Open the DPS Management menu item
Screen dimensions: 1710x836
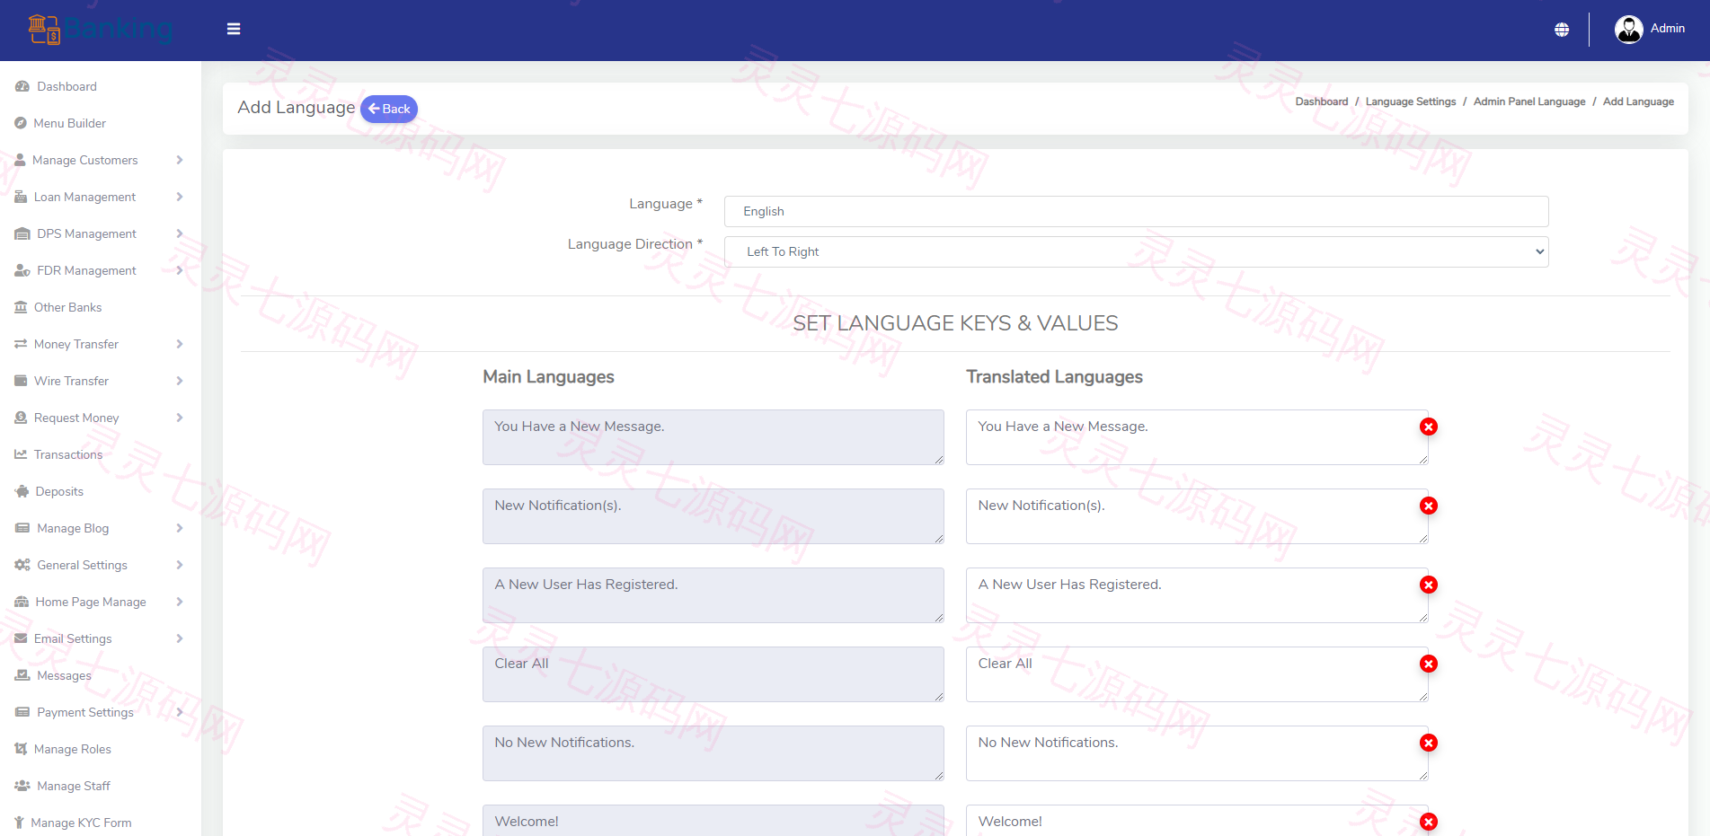tap(100, 233)
